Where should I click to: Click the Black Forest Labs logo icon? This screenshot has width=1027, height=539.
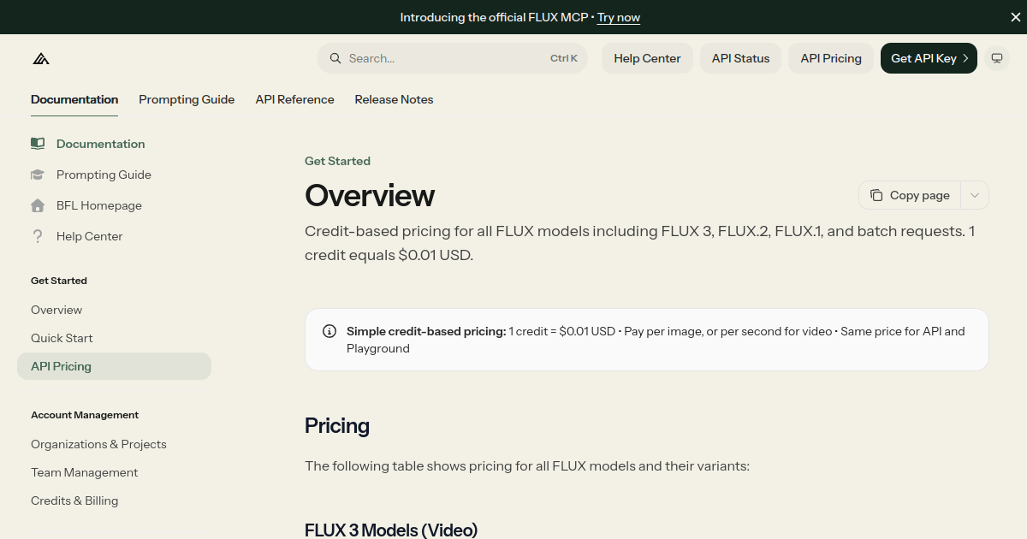tap(41, 58)
